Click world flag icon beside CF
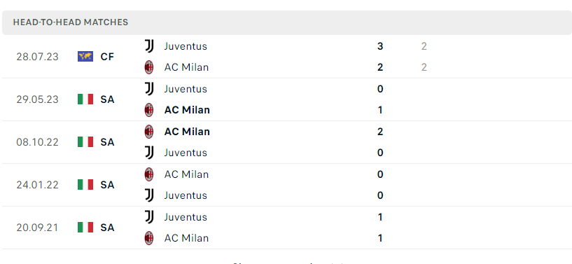 (x=85, y=57)
